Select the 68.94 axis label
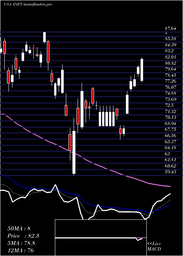 tap(171, 124)
